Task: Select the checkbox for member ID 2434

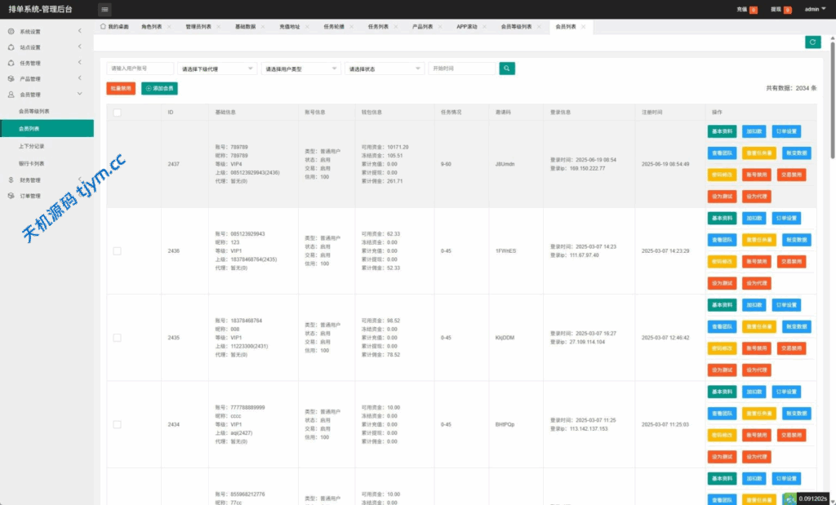Action: (x=117, y=424)
